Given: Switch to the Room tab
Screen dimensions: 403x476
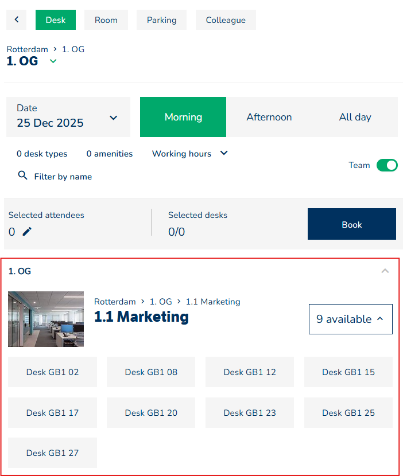Looking at the screenshot, I should point(106,19).
